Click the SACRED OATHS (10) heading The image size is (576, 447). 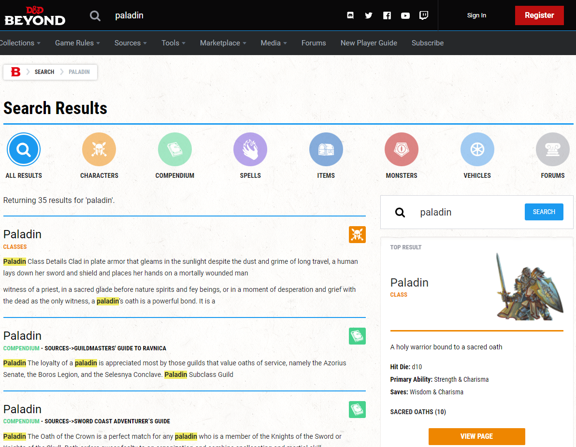coord(418,412)
